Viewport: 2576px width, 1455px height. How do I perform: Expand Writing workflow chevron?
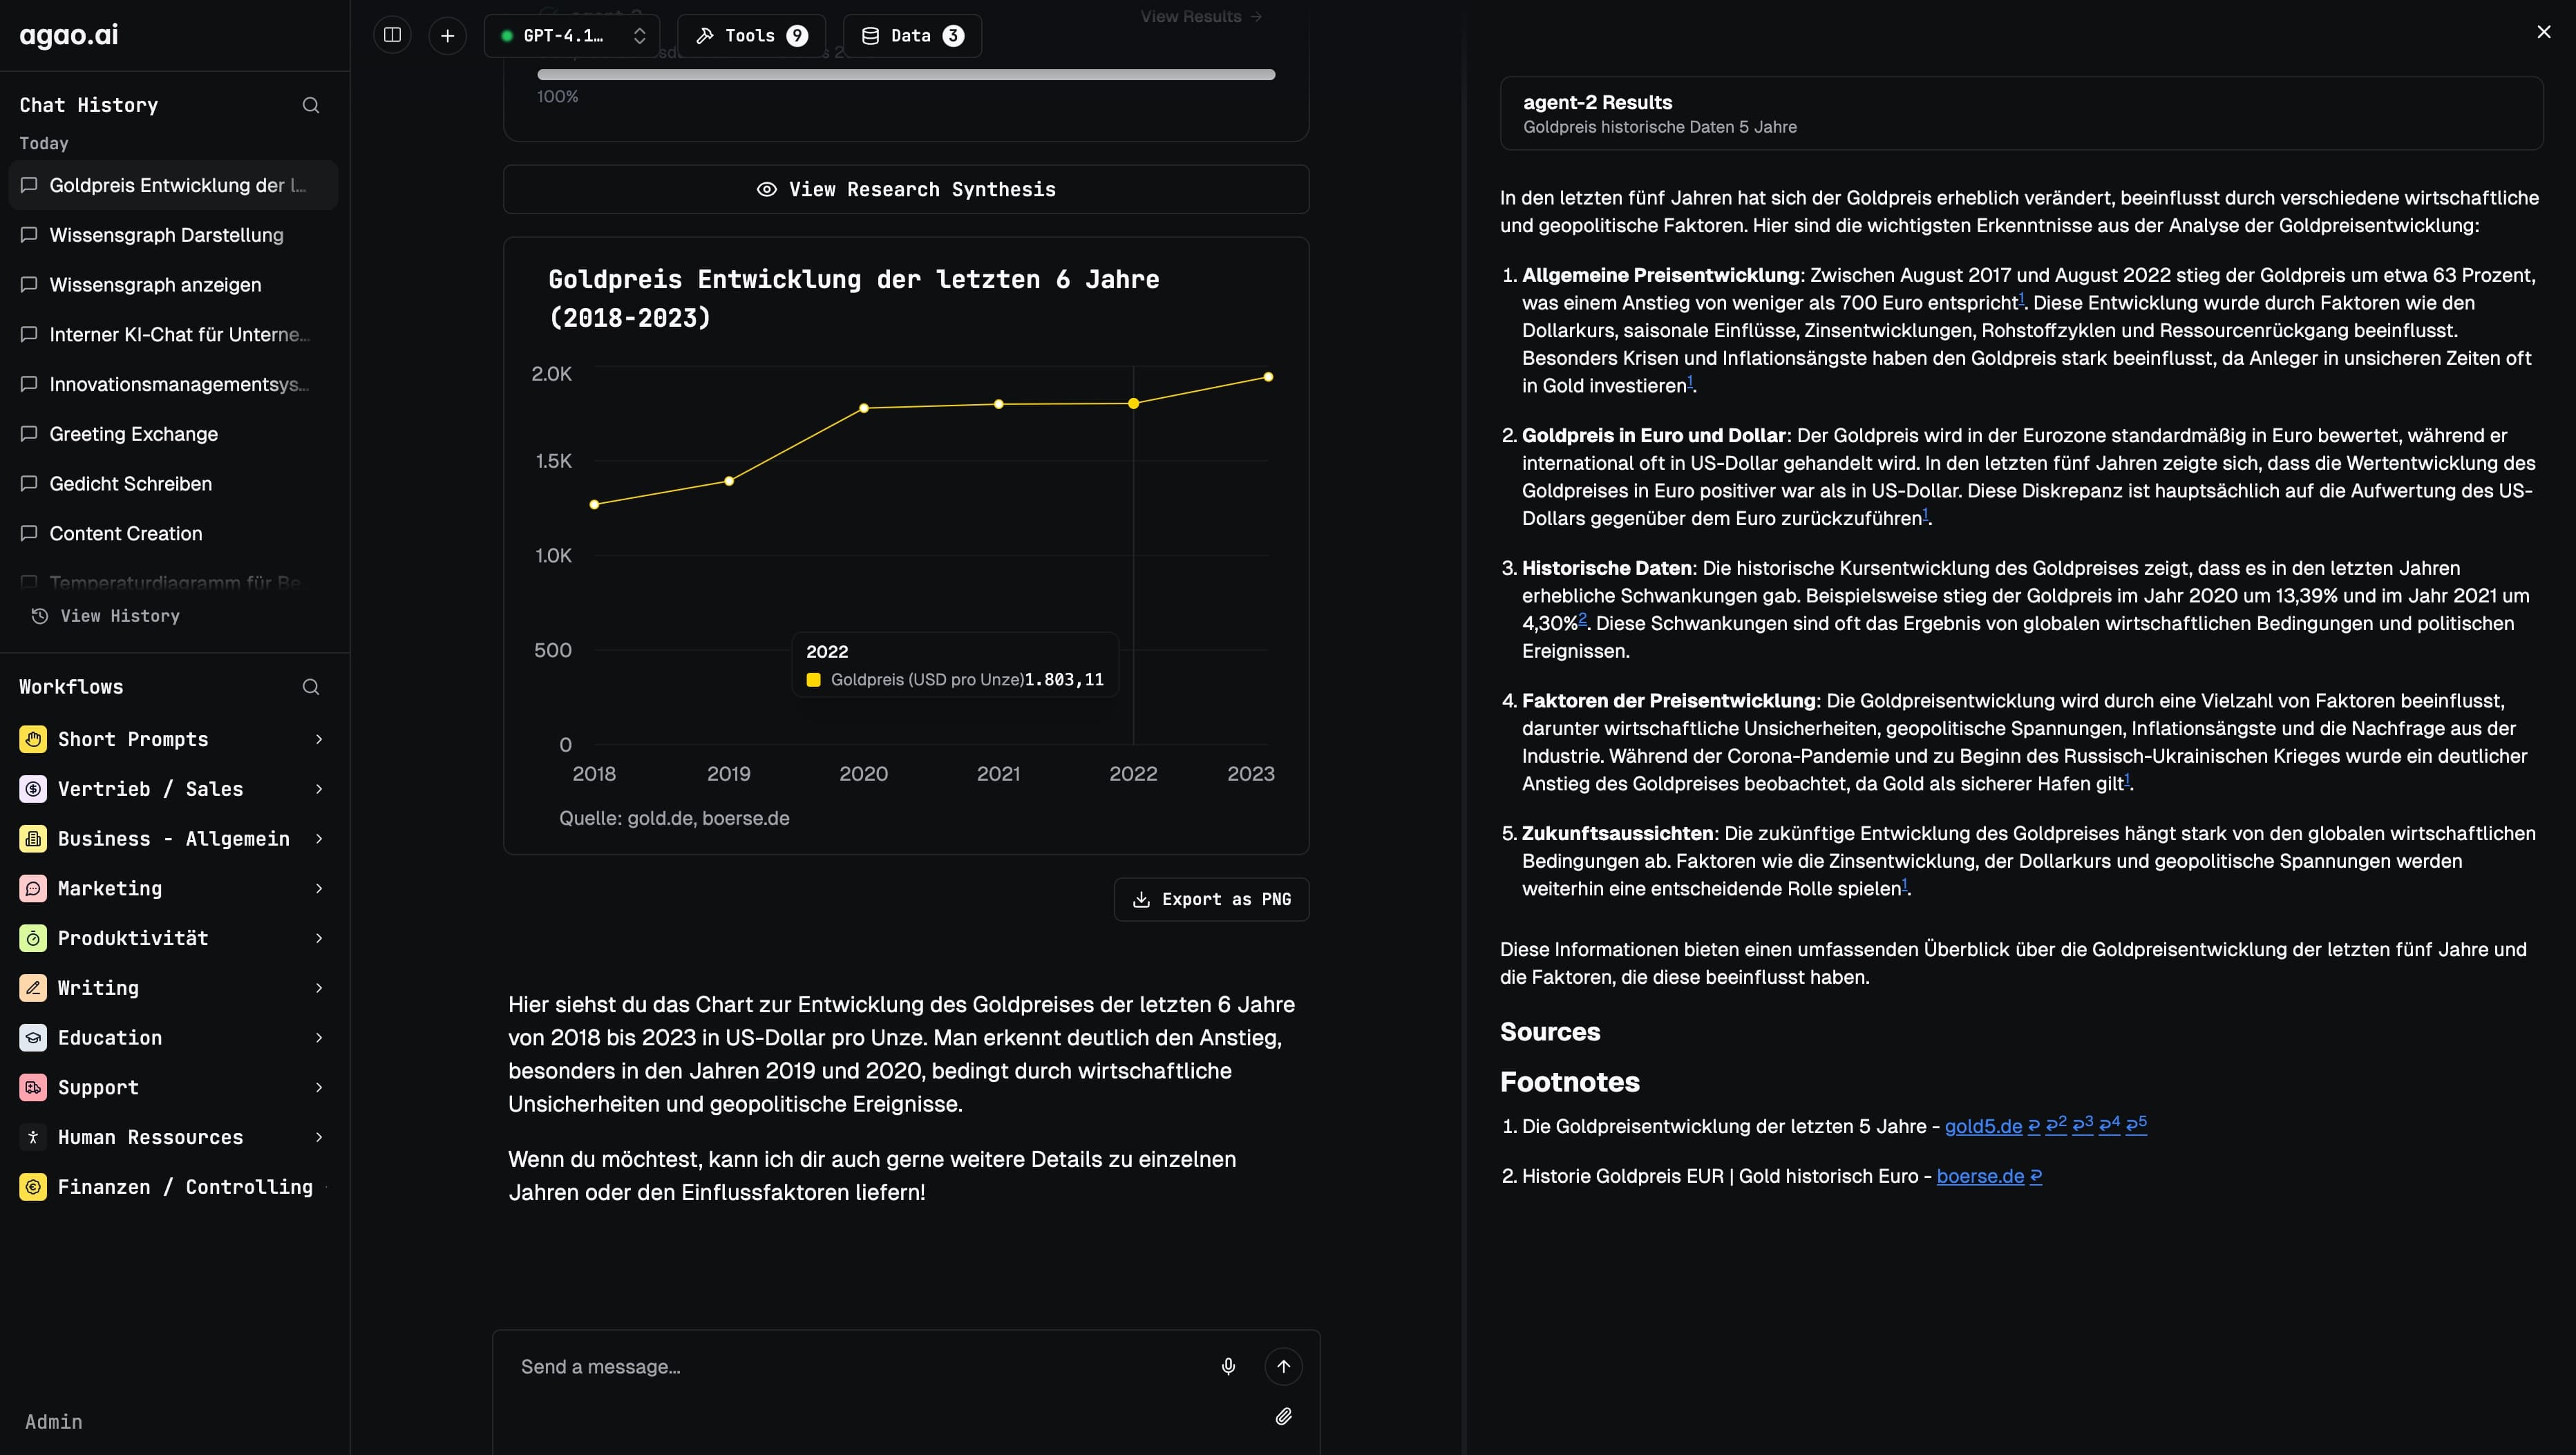(x=319, y=988)
